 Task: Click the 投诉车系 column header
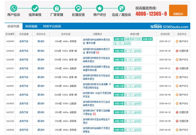click(x=41, y=34)
